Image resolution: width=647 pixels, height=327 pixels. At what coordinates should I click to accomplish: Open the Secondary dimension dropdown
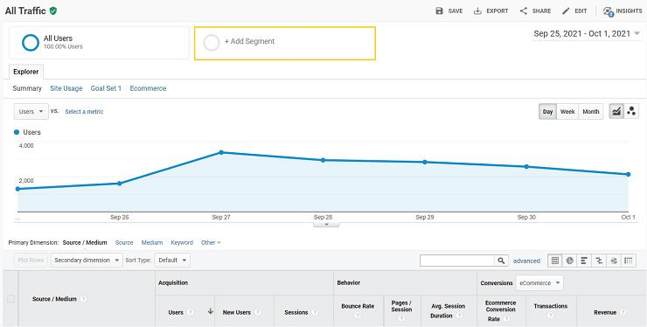click(87, 261)
